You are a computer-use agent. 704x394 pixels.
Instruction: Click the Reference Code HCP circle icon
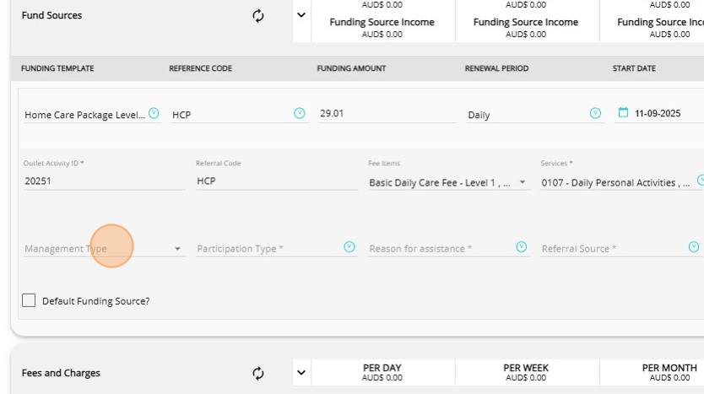[x=299, y=113]
